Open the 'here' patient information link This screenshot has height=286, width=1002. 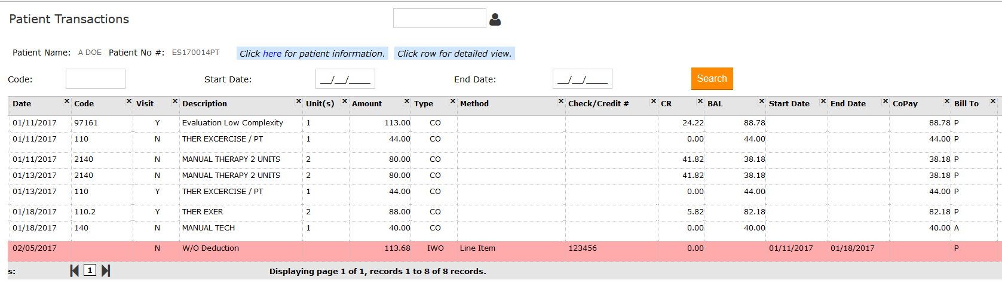(x=272, y=54)
